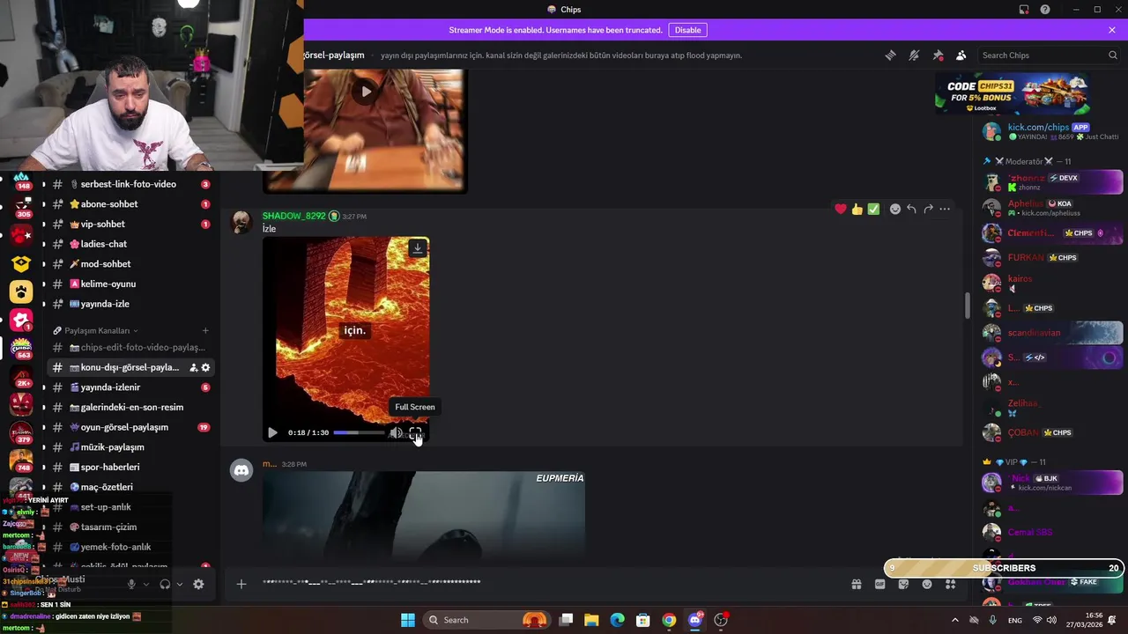
Task: Open headphone output options dropdown
Action: (x=180, y=584)
